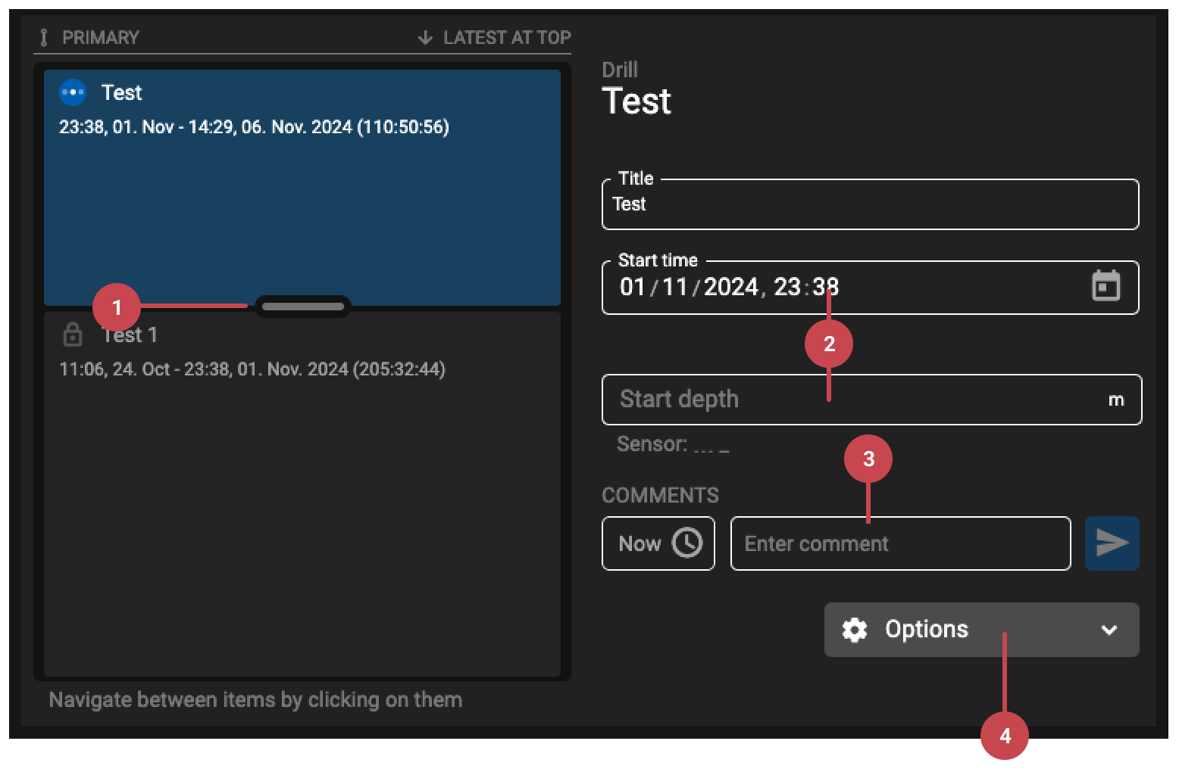Expand the Options chevron arrow
This screenshot has height=769, width=1179.
(x=1109, y=630)
